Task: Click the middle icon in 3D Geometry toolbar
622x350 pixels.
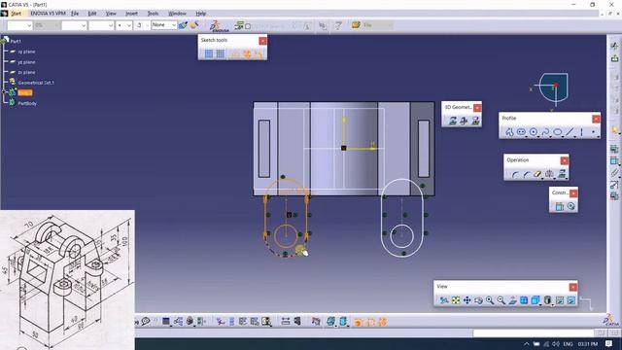Action: click(x=464, y=121)
